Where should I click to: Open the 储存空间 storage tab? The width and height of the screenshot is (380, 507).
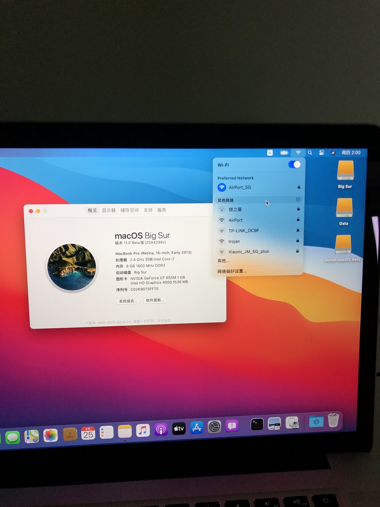tap(129, 210)
